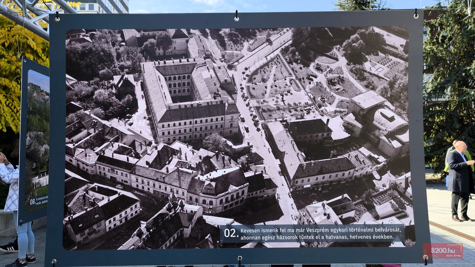Image resolution: width=475 pixels, height=267 pixels.
Task: Click the 8200.hu watermark logo
Action: (x=442, y=251)
